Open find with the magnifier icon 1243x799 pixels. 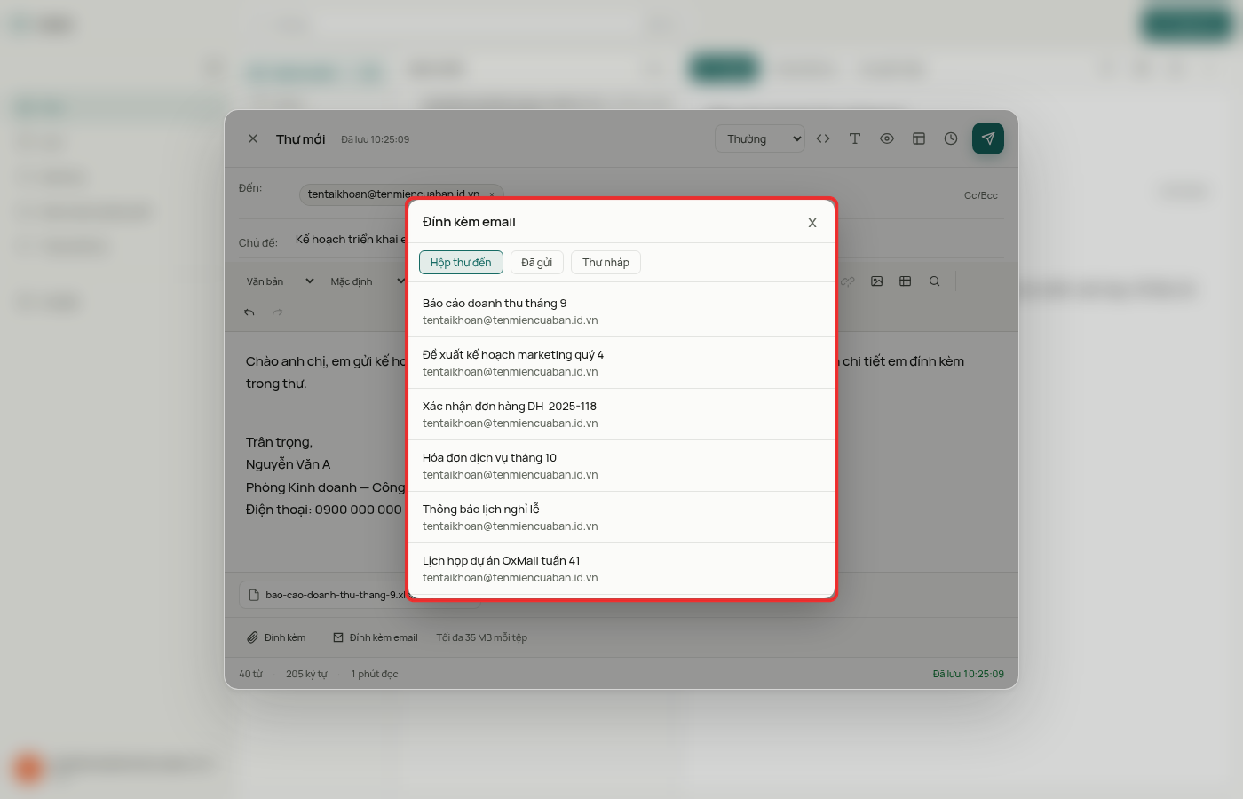pos(935,281)
